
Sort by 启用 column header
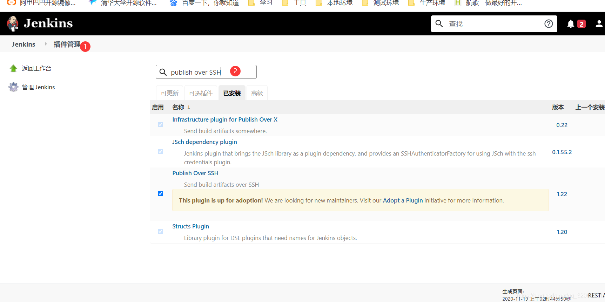click(158, 107)
